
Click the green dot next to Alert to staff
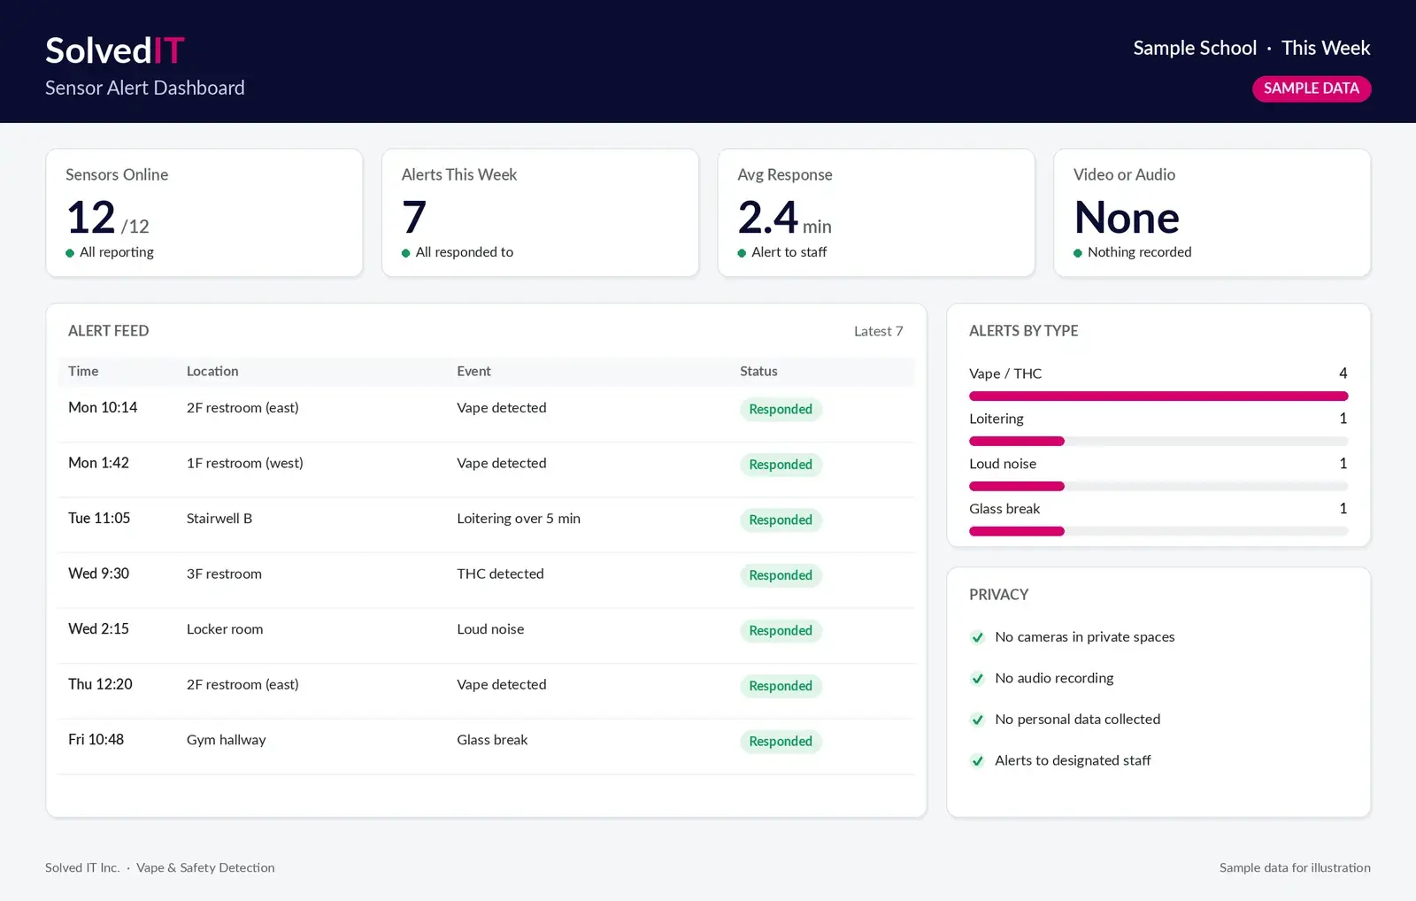tap(742, 253)
